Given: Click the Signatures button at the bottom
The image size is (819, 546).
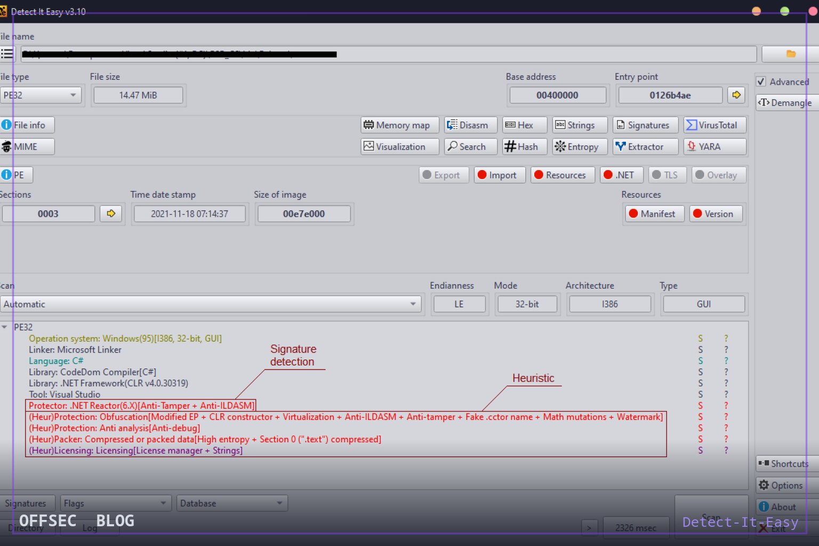Looking at the screenshot, I should pos(27,503).
